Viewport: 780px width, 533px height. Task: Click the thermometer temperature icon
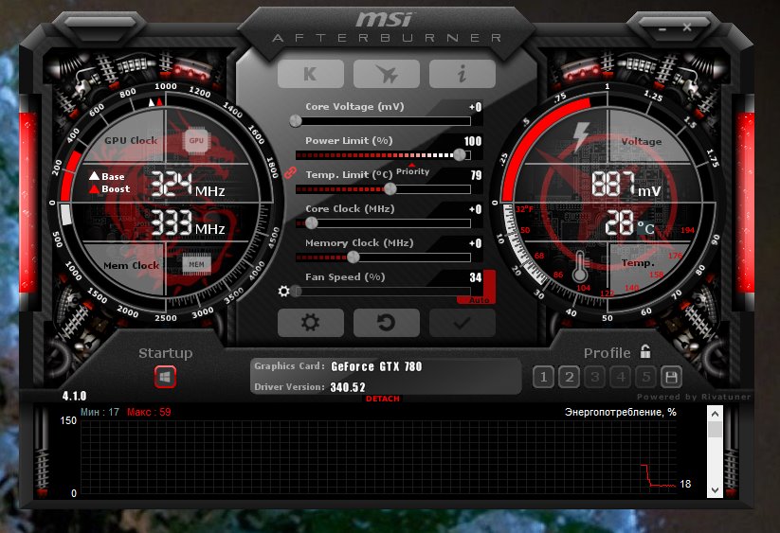coord(580,266)
